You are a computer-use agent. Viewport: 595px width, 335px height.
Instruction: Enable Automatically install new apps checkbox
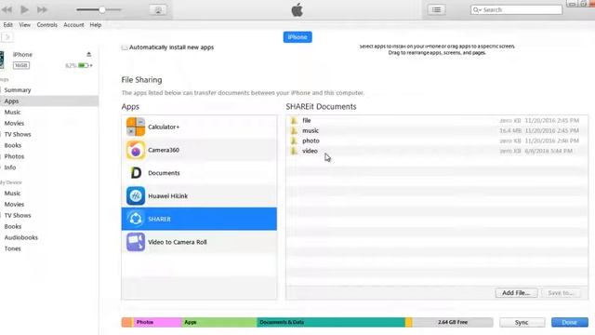click(x=125, y=47)
